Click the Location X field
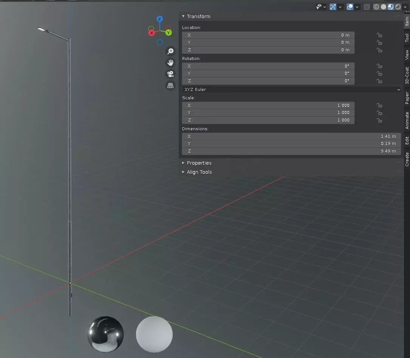The height and width of the screenshot is (358, 410). point(268,35)
